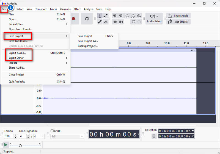Increase time signature numerator stepper

(x=28, y=135)
